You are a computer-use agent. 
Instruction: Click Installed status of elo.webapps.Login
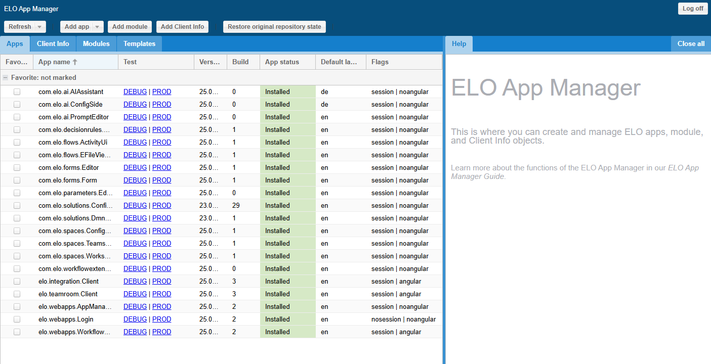pos(287,320)
